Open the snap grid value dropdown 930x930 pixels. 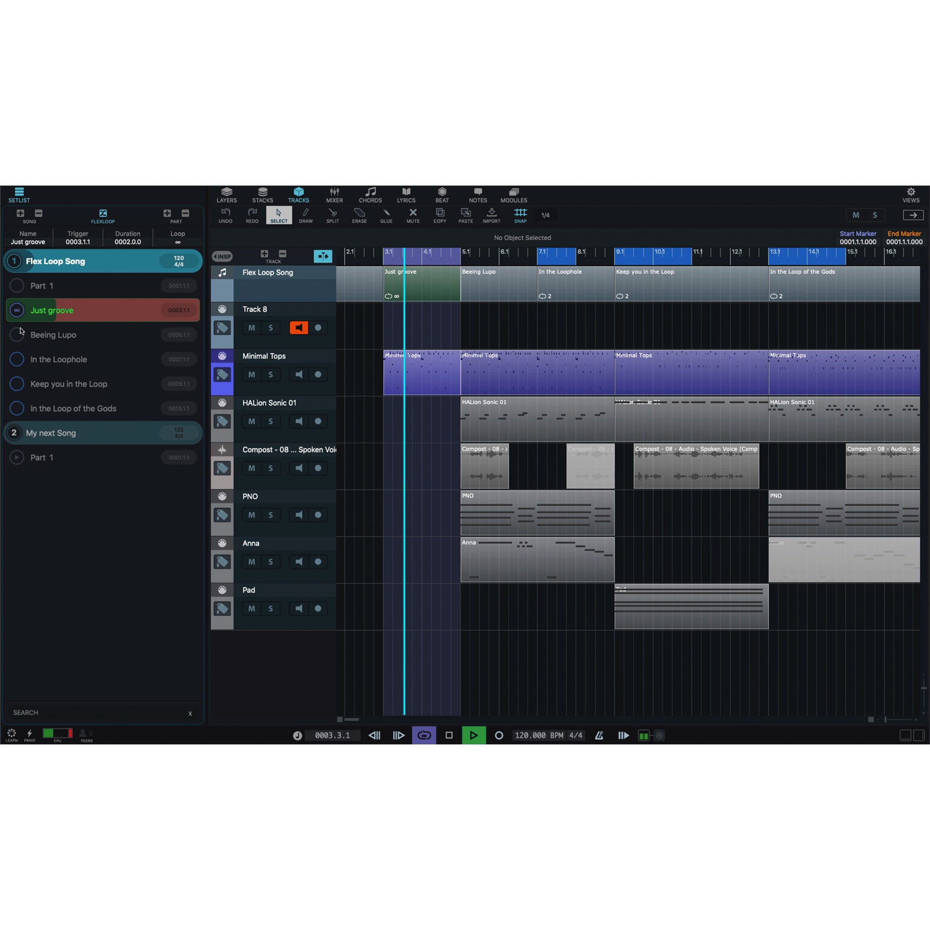[x=545, y=215]
